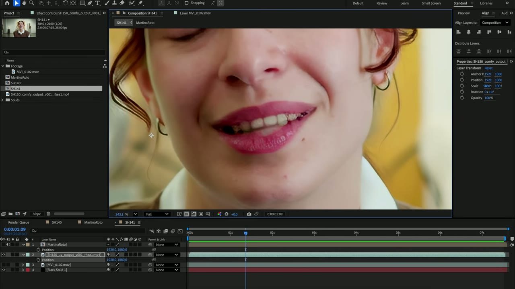
Task: Select the Rectangle shape tool
Action: (82, 3)
